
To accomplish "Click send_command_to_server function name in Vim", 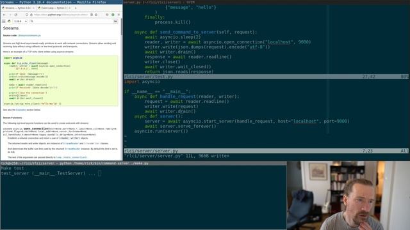I will (x=188, y=32).
